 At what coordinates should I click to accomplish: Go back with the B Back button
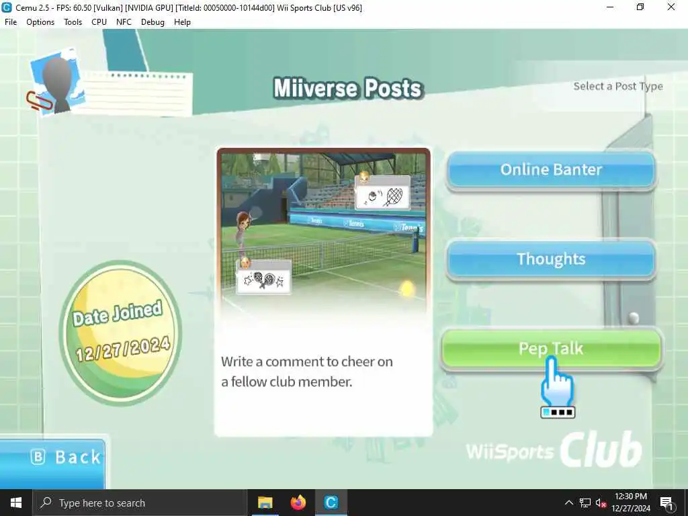pyautogui.click(x=52, y=463)
